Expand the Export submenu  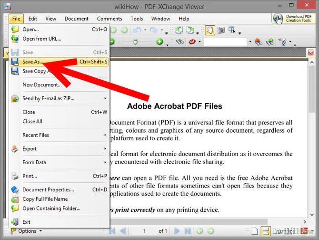(59, 149)
